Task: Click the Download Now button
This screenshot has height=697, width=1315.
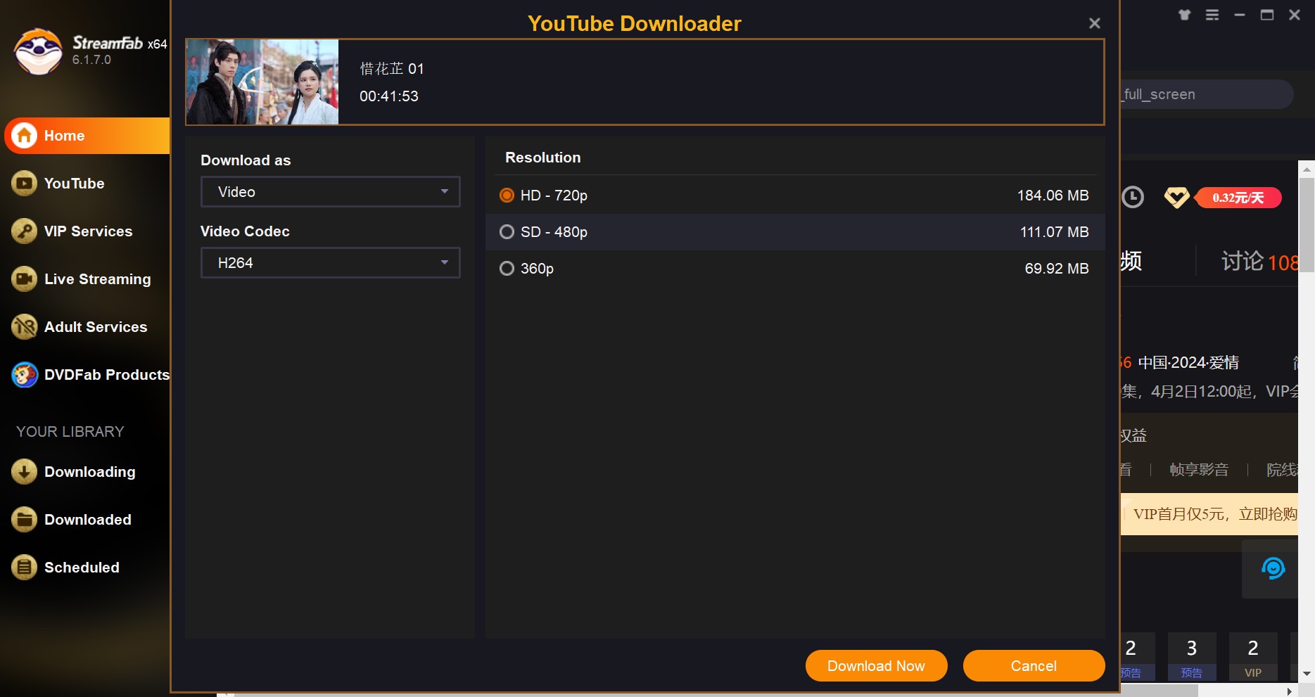Action: [876, 666]
